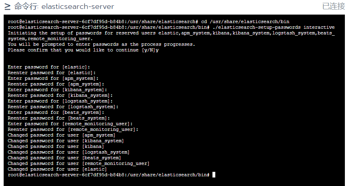Click "Reenter password for [beats_system]:" line
Image resolution: width=353 pixels, height=186 pixels.
[x=59, y=118]
